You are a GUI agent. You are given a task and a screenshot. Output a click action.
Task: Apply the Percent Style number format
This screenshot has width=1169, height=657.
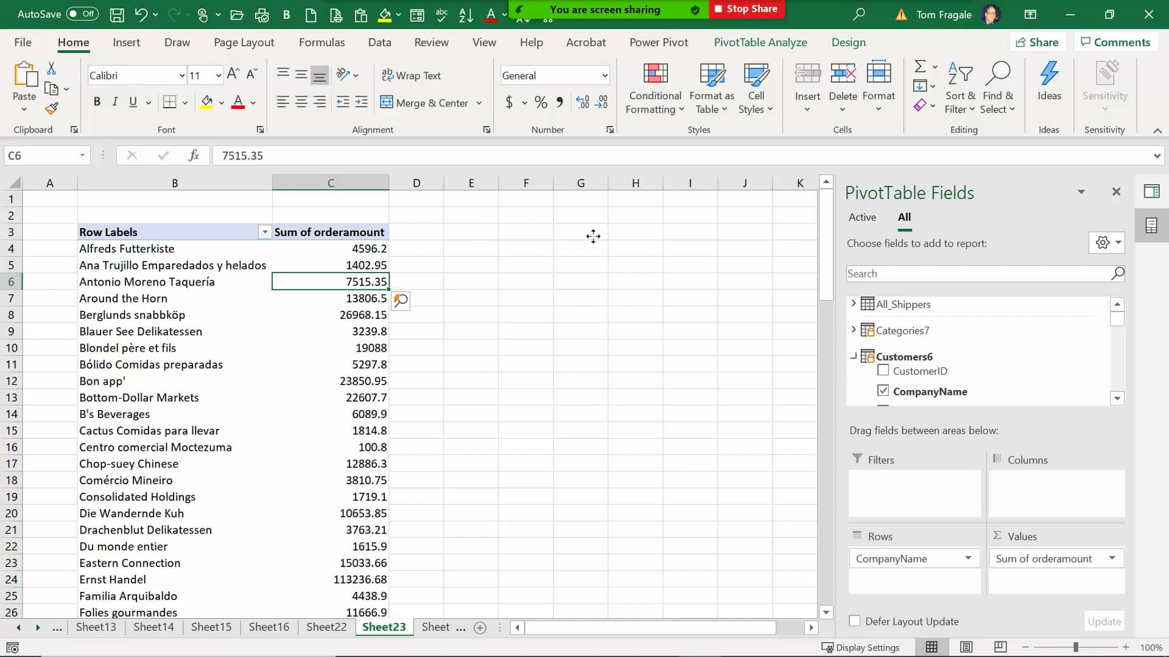541,102
